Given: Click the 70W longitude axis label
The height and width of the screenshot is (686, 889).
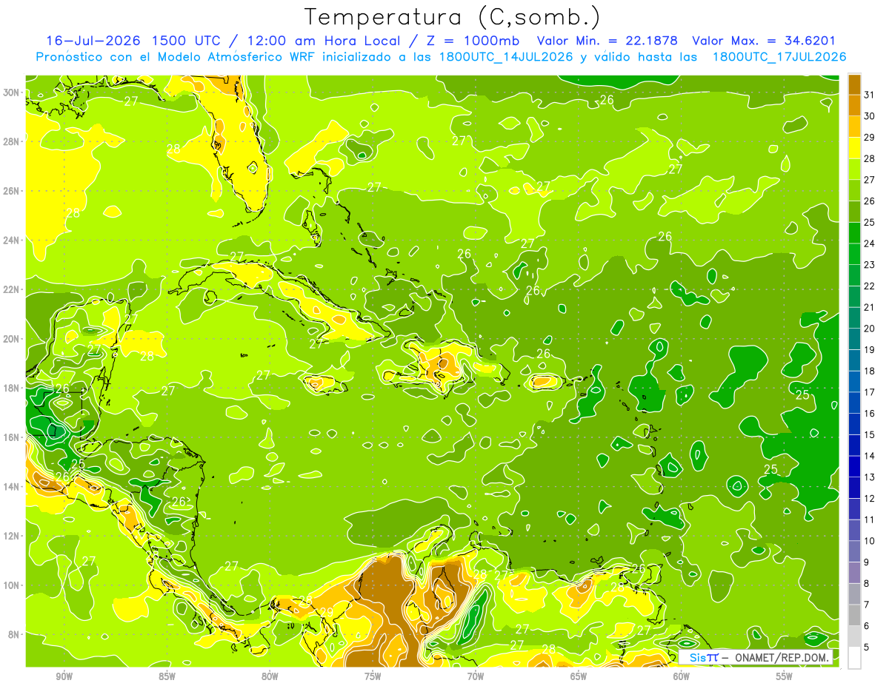Looking at the screenshot, I should pos(476,676).
